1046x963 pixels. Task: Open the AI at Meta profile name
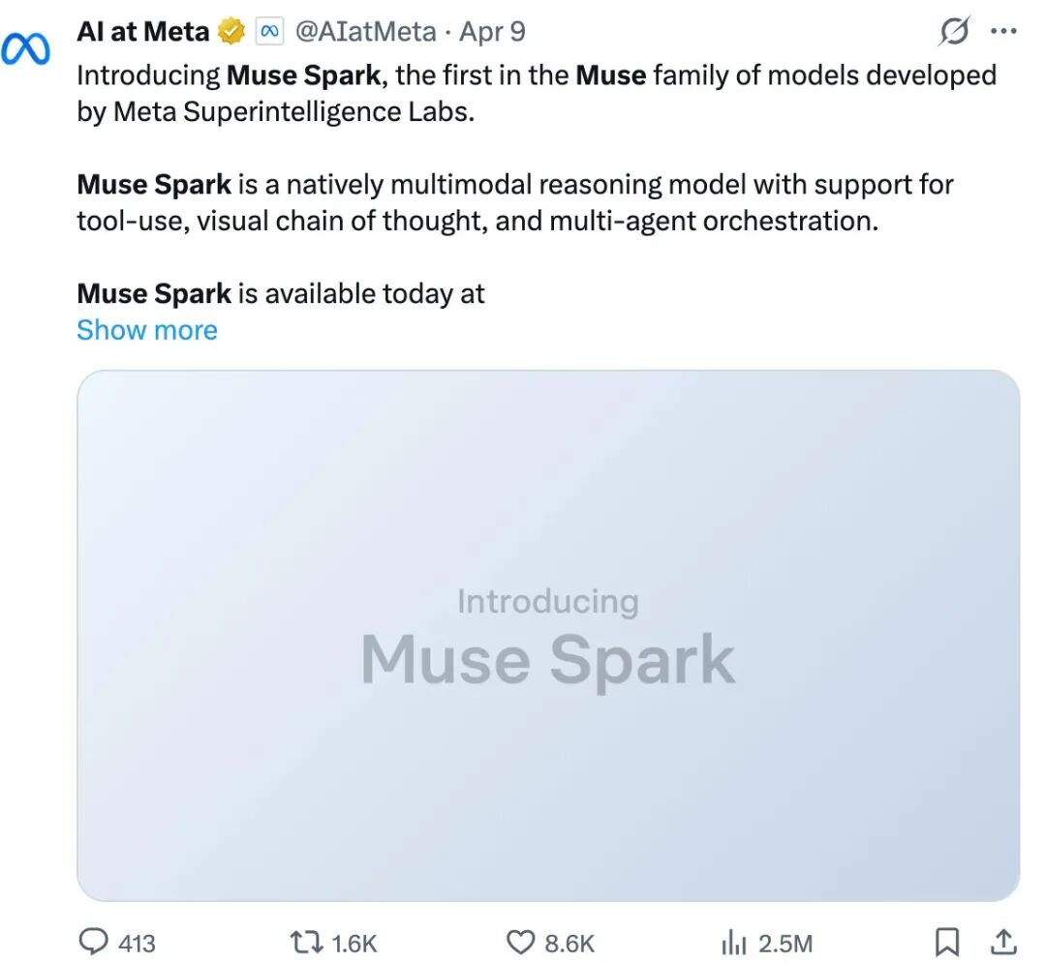click(142, 32)
